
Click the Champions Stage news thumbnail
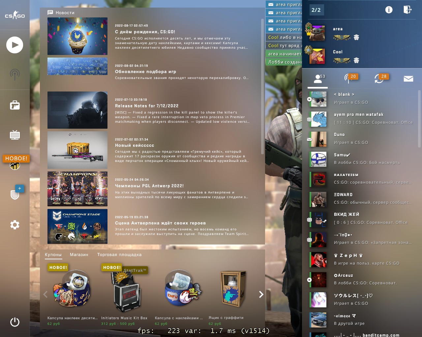[x=77, y=226]
